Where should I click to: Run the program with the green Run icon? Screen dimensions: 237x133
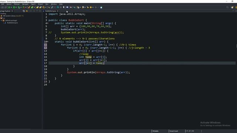point(14,7)
